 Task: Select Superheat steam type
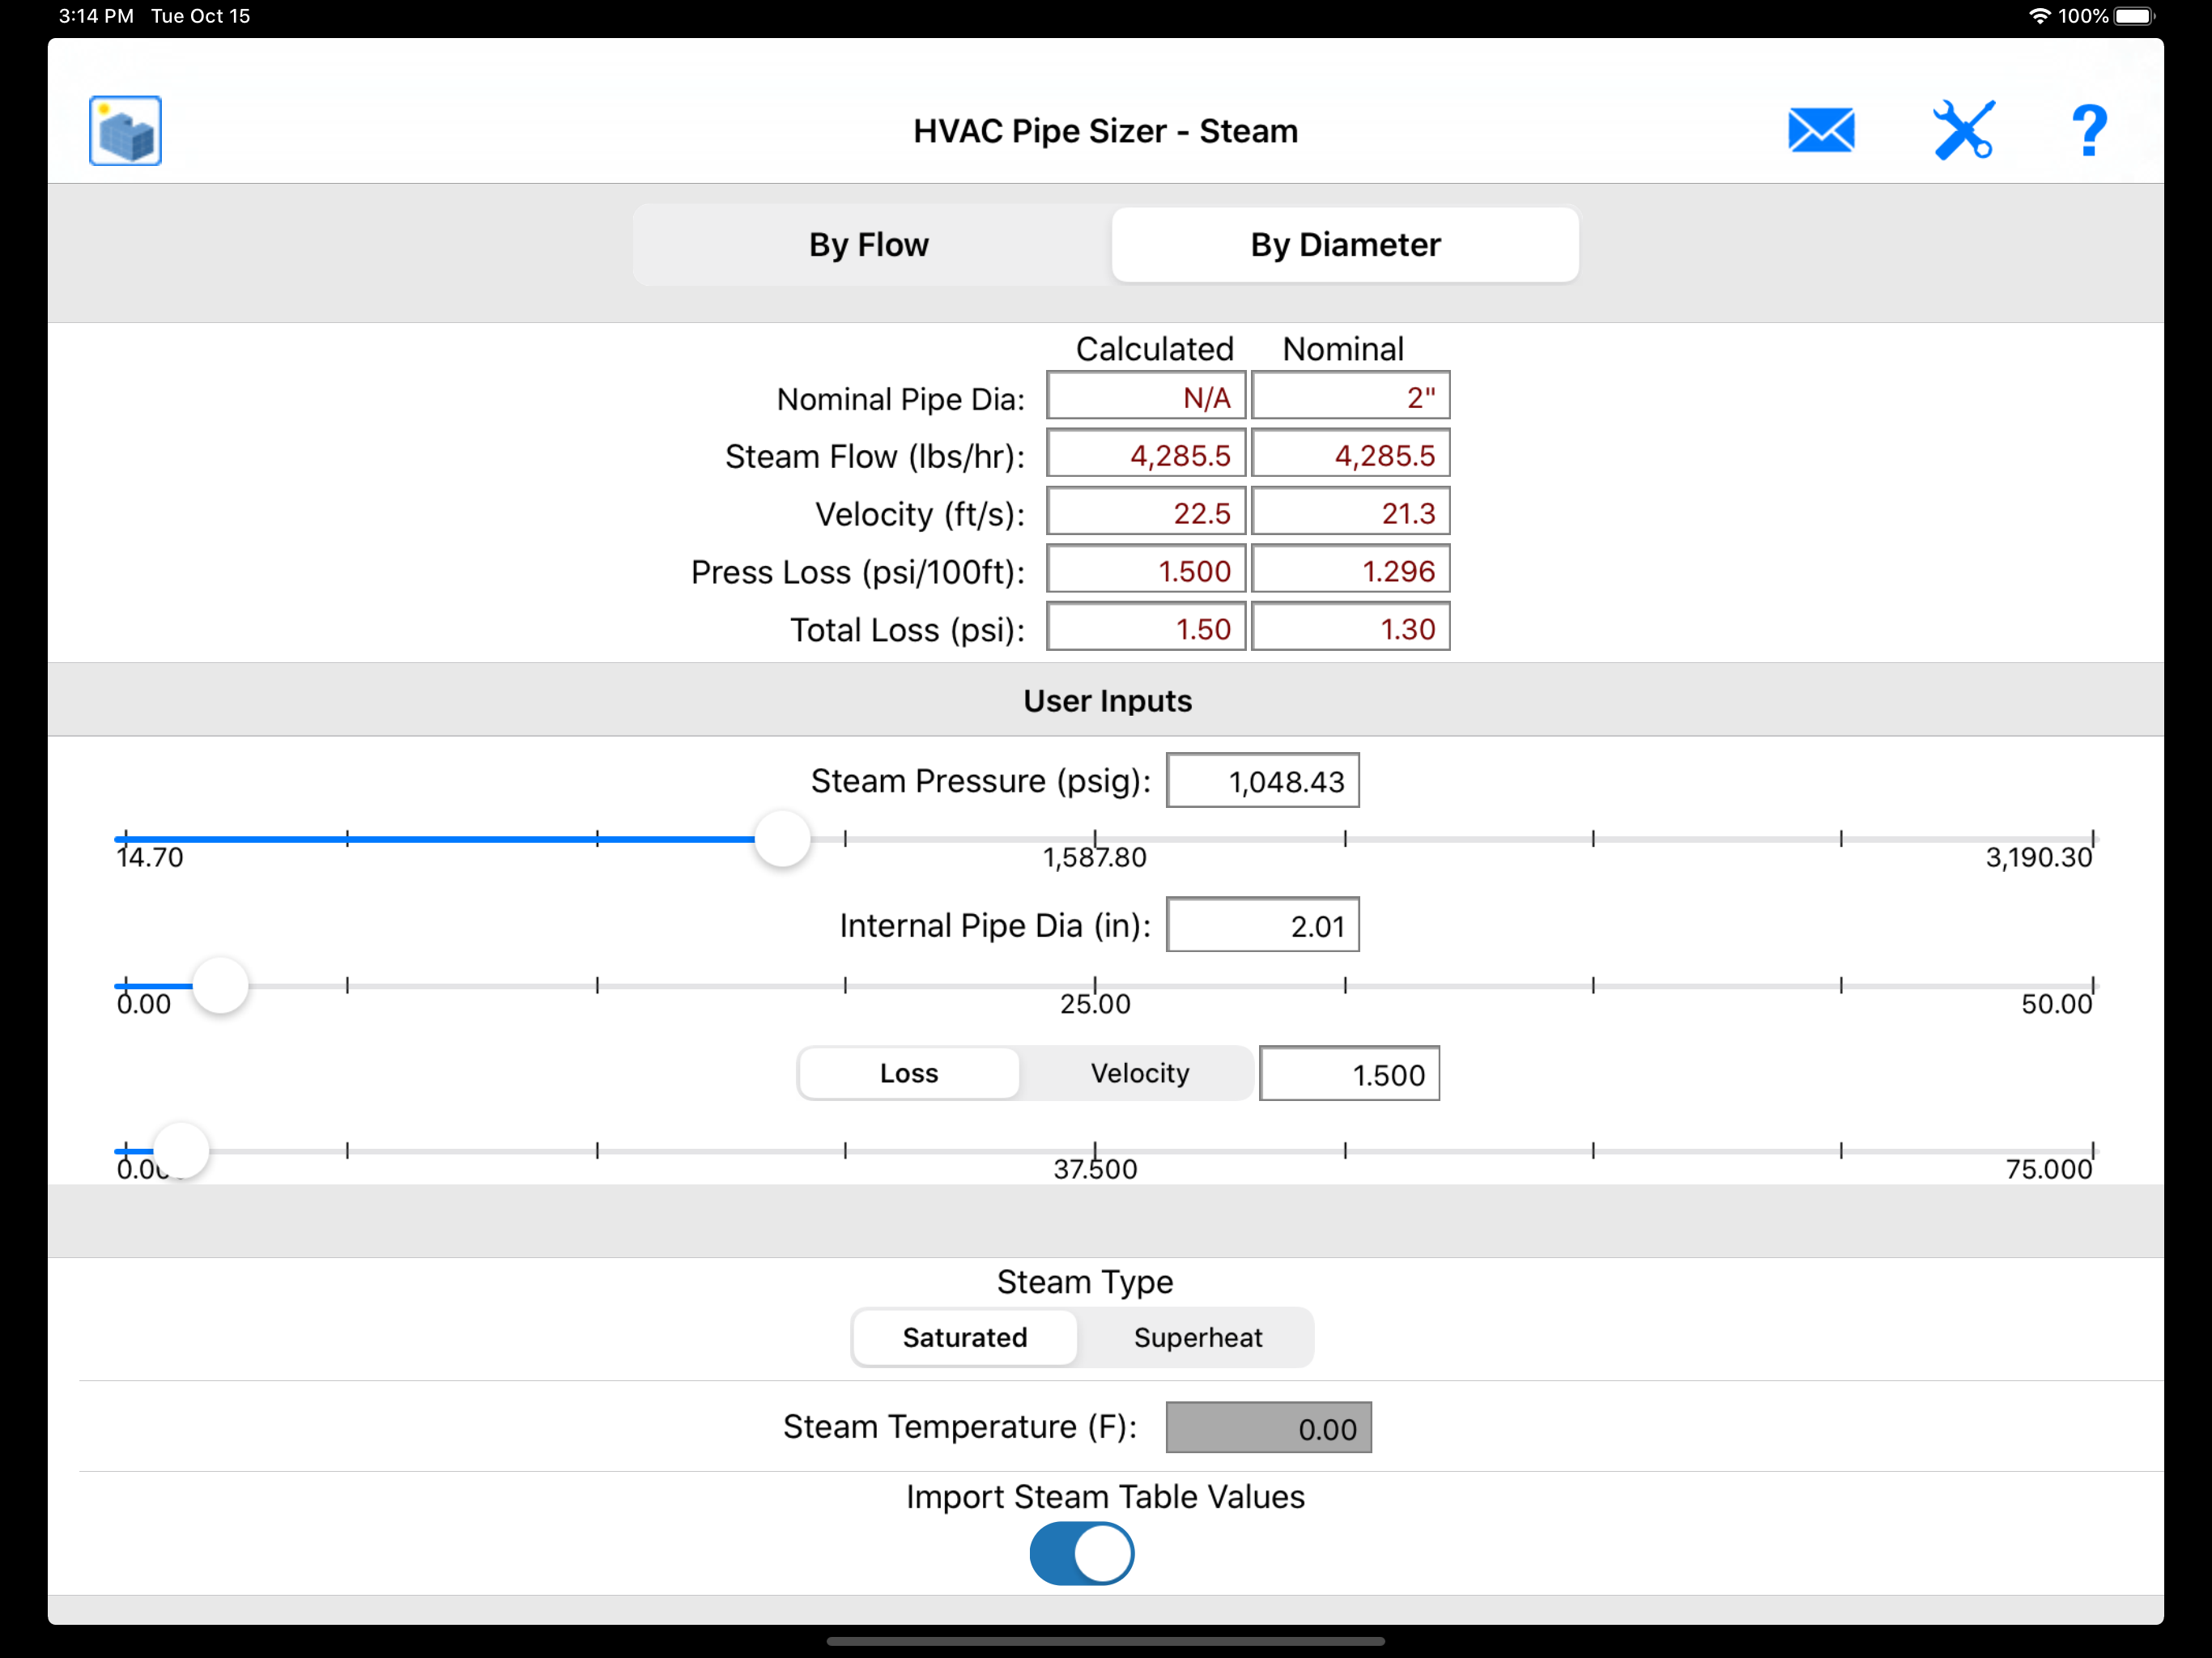click(x=1197, y=1337)
